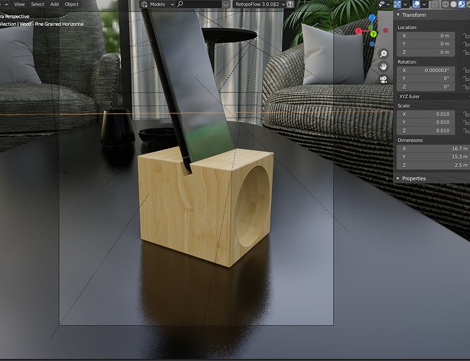Open the Add menu
Viewport: 470px width, 361px height.
click(54, 4)
